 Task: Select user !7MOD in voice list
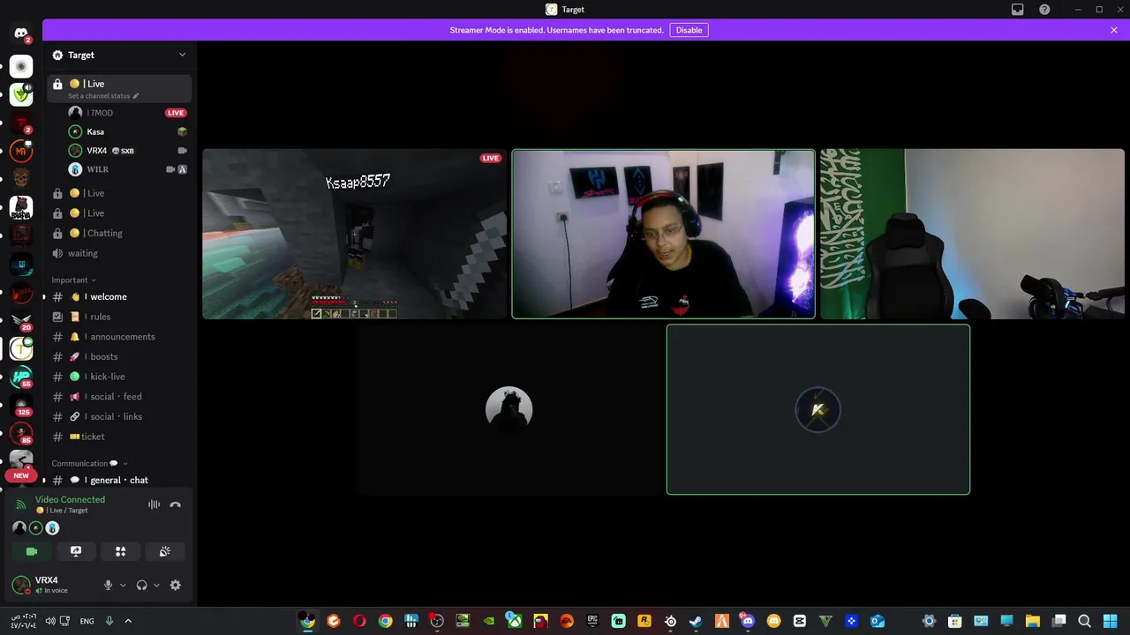(x=128, y=113)
